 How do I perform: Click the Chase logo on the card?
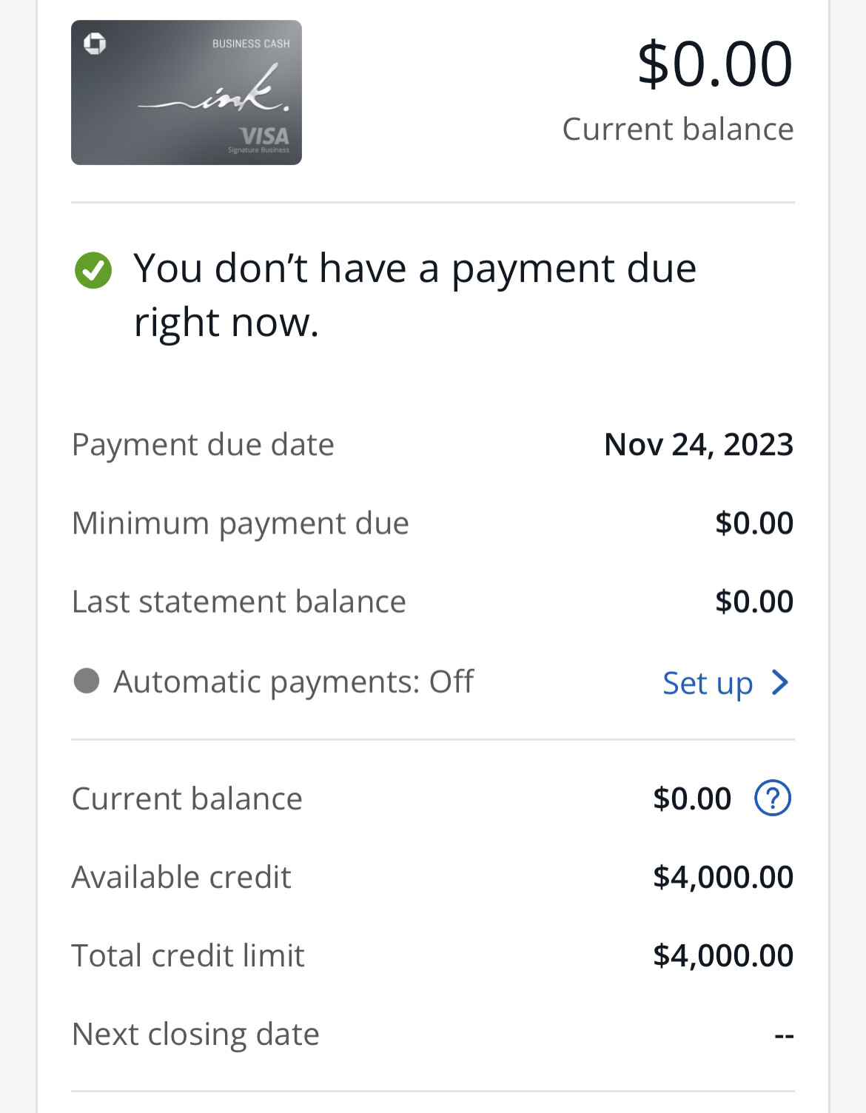(x=95, y=44)
